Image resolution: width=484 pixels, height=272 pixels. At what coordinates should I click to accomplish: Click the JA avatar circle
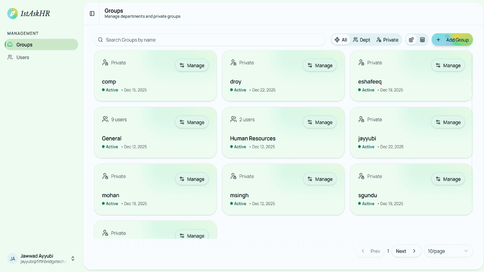[12, 258]
